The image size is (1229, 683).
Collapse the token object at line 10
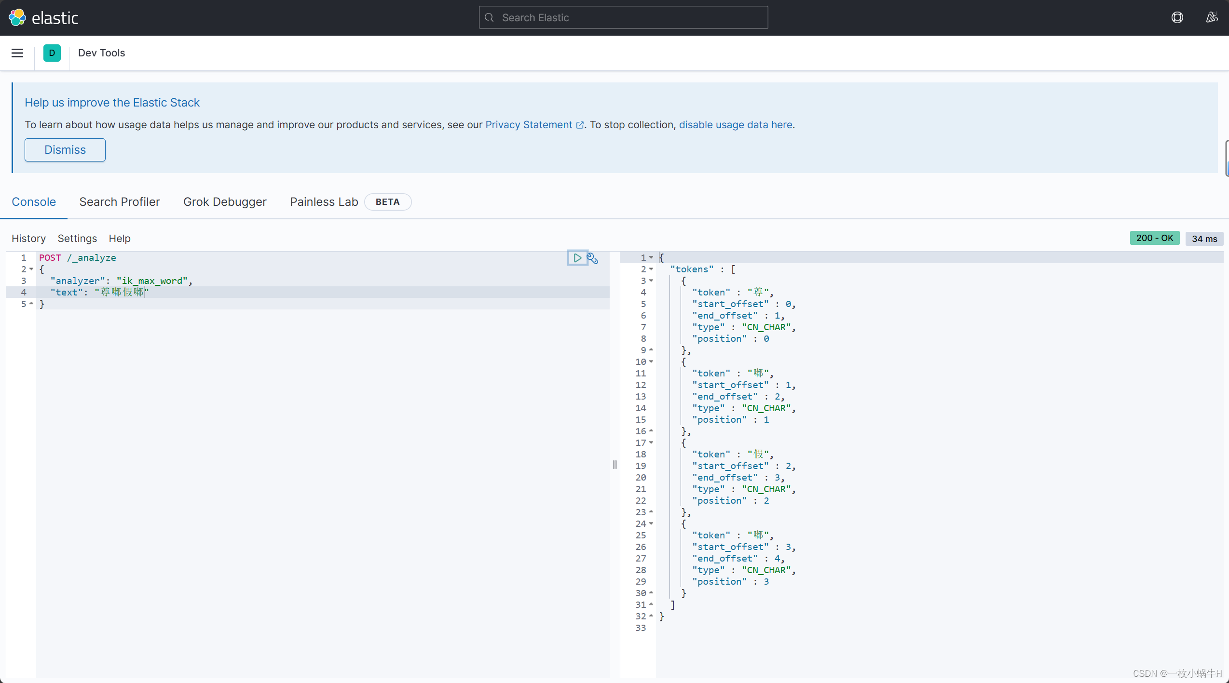[x=652, y=362]
